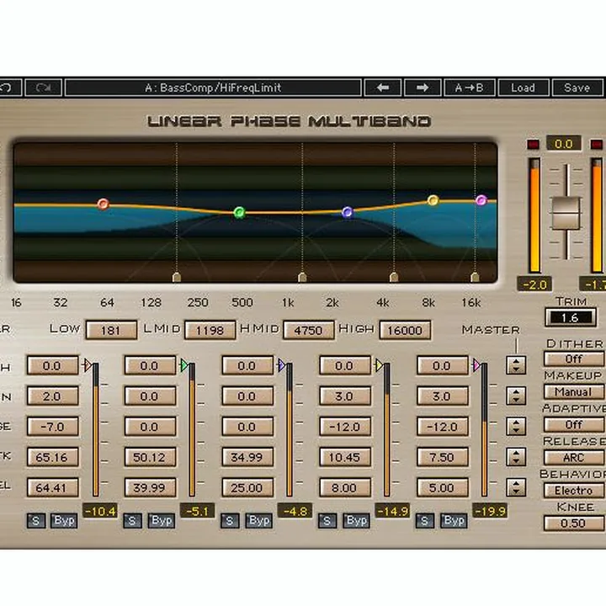Solo the first band (gain 2.0)
The height and width of the screenshot is (606, 606).
pyautogui.click(x=36, y=521)
